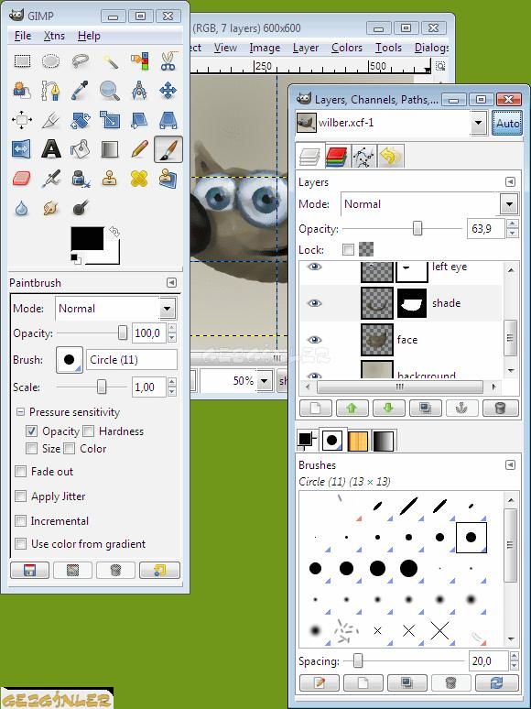Image resolution: width=531 pixels, height=709 pixels.
Task: Select the Rectangle Select tool
Action: point(22,60)
